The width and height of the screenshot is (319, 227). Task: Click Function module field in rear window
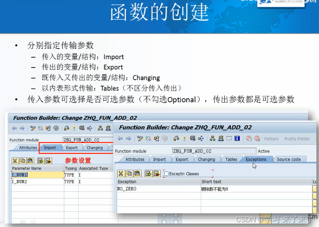(88, 140)
